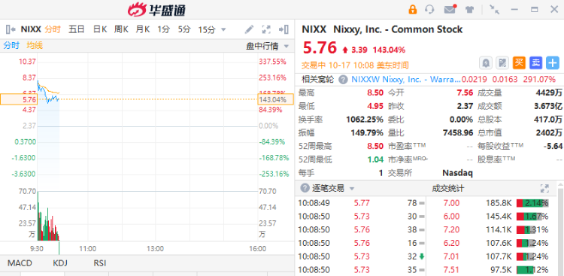Switch to the 日K chart tab
Viewport: 564px width, 276px height.
(x=100, y=29)
